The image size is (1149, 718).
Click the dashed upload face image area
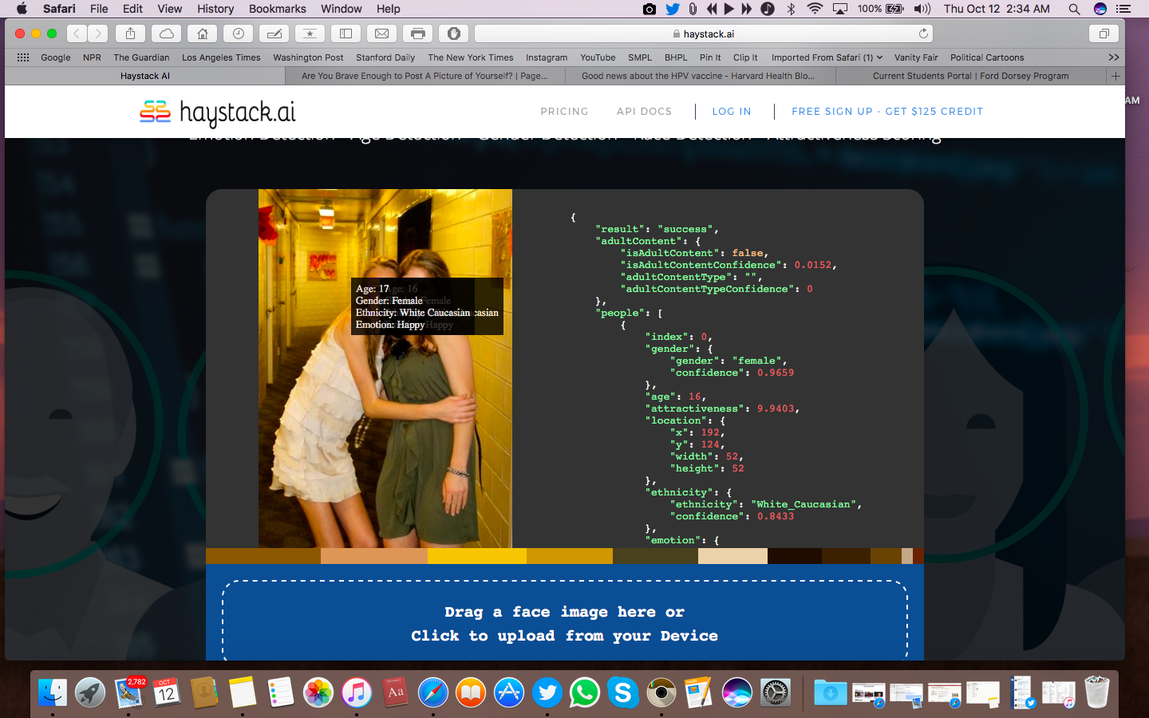[x=564, y=622]
